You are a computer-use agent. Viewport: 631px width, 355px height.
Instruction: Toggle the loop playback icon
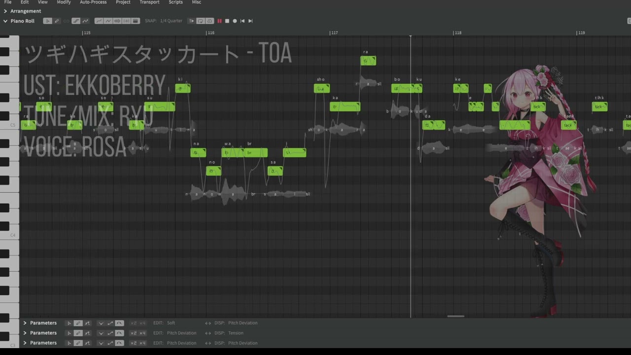[x=201, y=21]
